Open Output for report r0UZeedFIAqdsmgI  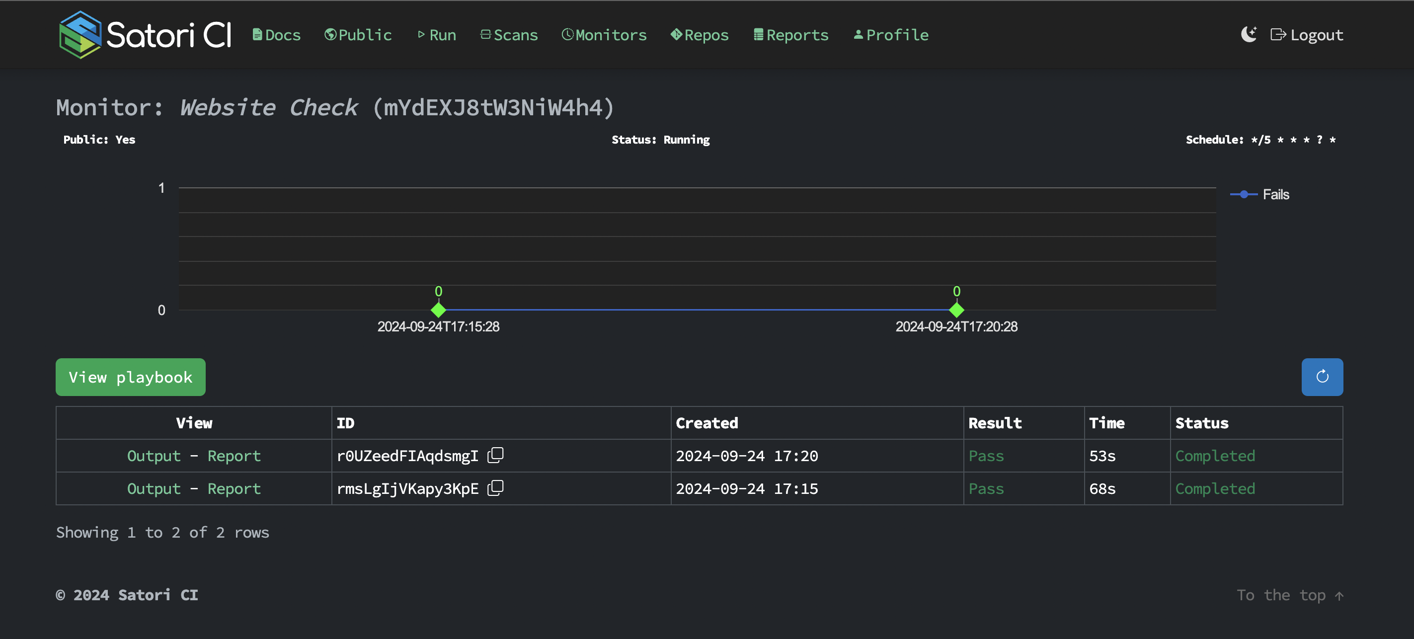(154, 456)
